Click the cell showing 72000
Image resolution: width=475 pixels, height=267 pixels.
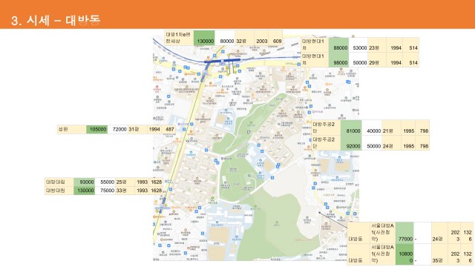click(x=117, y=129)
